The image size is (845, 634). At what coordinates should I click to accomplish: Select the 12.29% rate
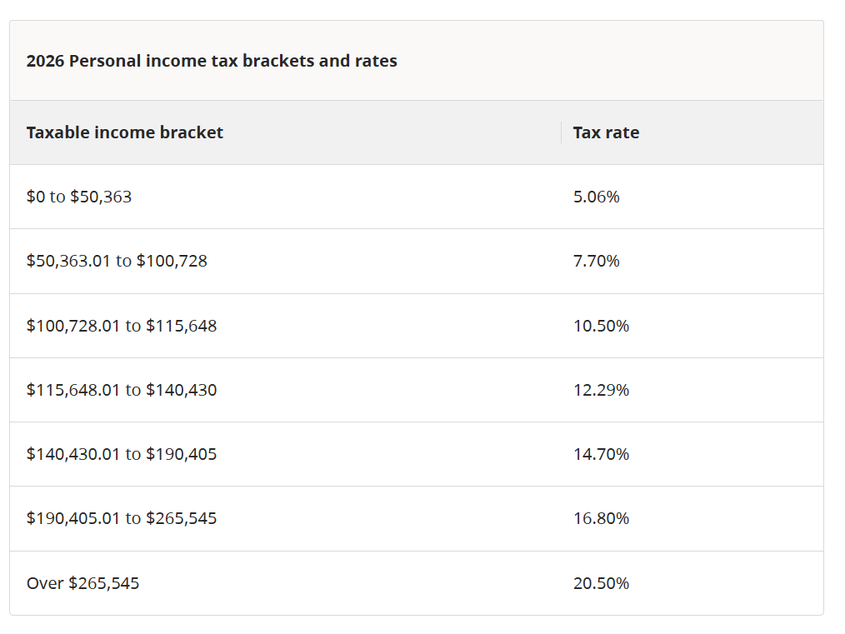[601, 390]
